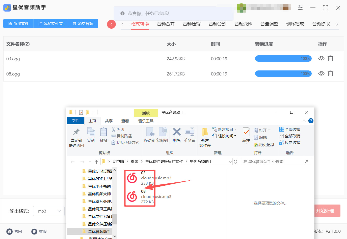
Task: Select 星优音频助手 folder in tree
Action: (x=97, y=231)
